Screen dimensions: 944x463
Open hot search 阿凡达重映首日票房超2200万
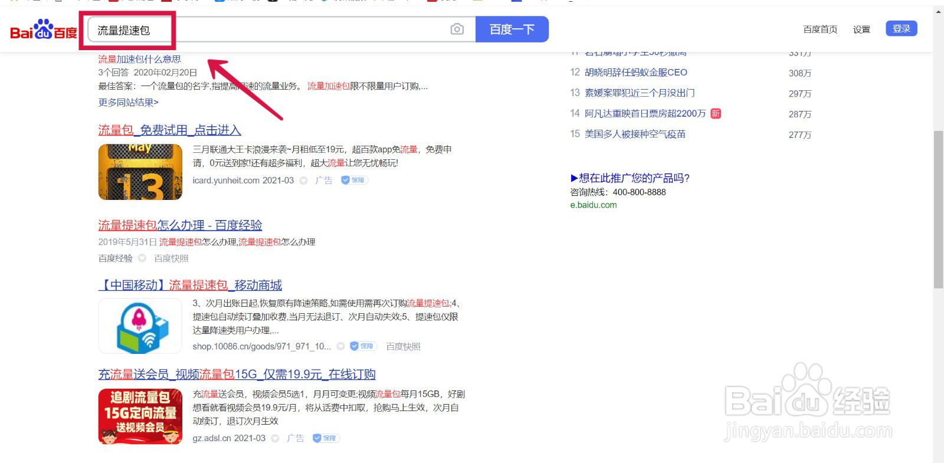point(645,113)
